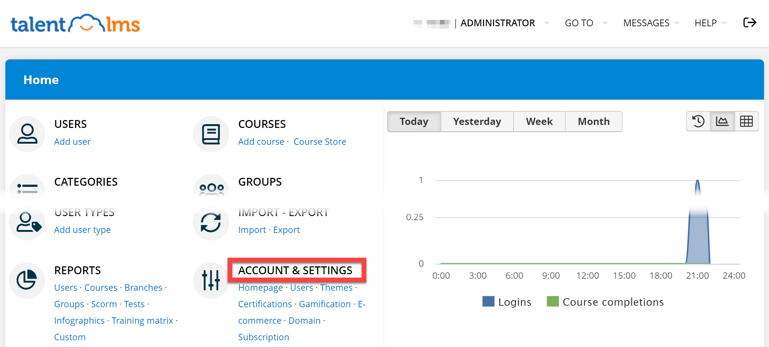The height and width of the screenshot is (347, 769).
Task: Click the log out arrow icon
Action: click(x=749, y=23)
